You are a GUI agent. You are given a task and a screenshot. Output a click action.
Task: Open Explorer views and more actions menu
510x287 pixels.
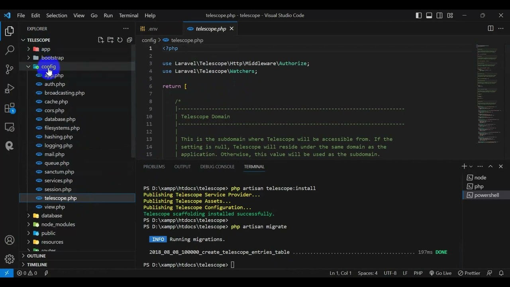(x=126, y=29)
